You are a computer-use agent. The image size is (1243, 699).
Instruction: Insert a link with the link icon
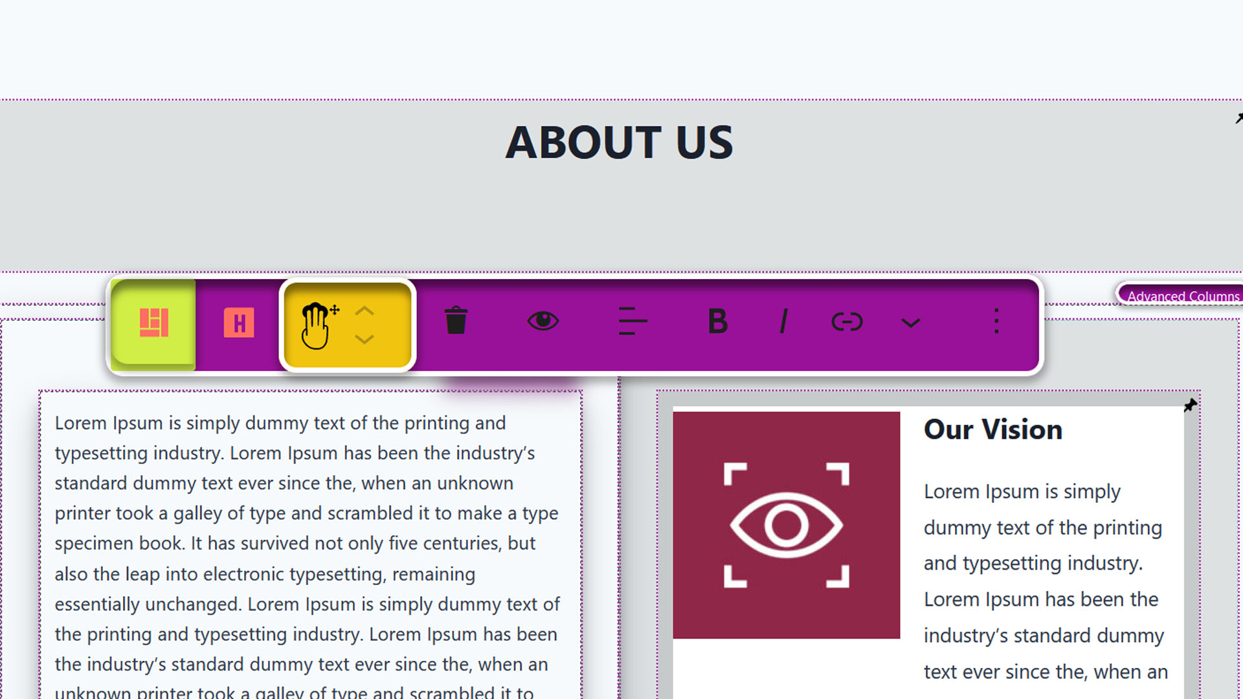click(847, 321)
